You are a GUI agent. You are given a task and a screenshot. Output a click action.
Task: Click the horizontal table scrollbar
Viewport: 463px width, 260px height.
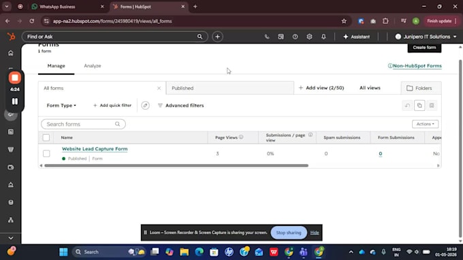click(176, 165)
